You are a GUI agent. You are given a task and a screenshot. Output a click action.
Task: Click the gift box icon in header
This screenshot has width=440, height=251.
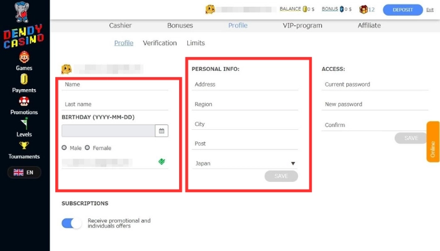(363, 9)
